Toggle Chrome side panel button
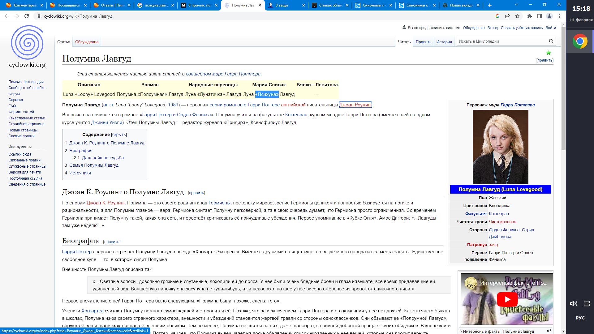594x334 pixels. point(540,16)
